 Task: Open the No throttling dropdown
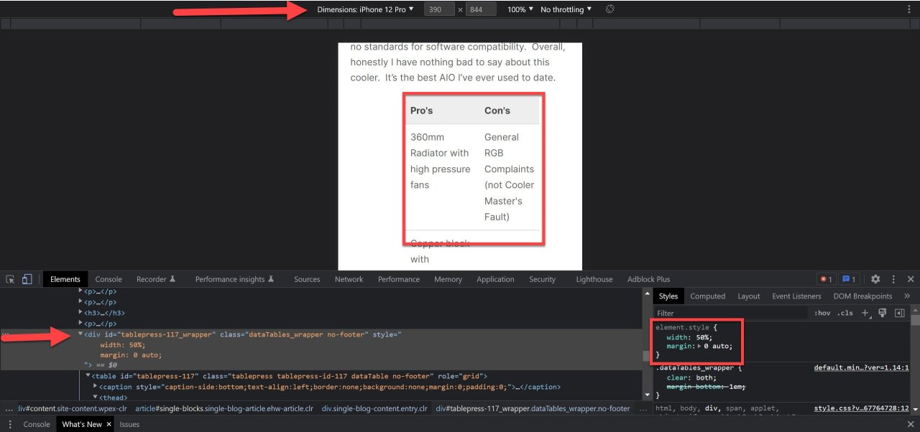[x=566, y=9]
